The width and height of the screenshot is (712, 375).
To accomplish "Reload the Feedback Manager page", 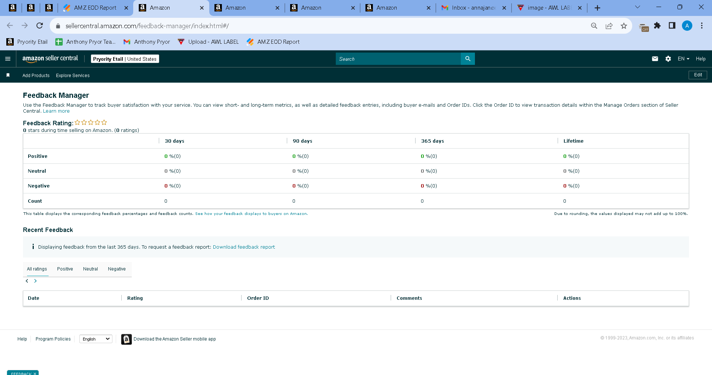I will tap(40, 26).
